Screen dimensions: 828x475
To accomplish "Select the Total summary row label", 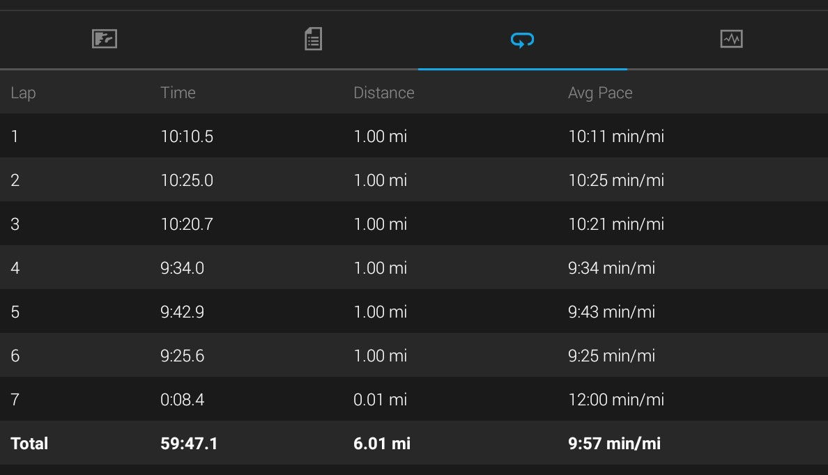I will coord(29,444).
